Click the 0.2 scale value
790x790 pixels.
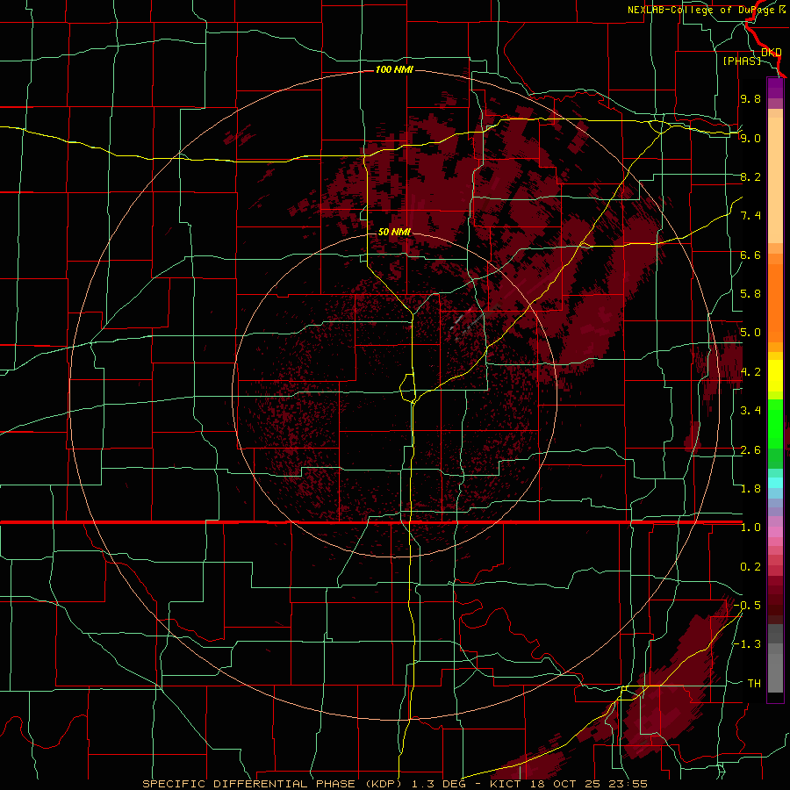[x=750, y=567]
